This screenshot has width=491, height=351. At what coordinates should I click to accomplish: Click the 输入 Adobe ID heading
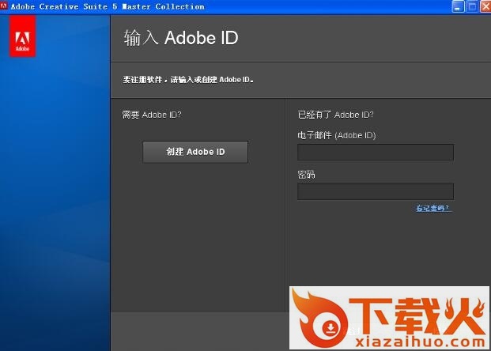tap(181, 38)
